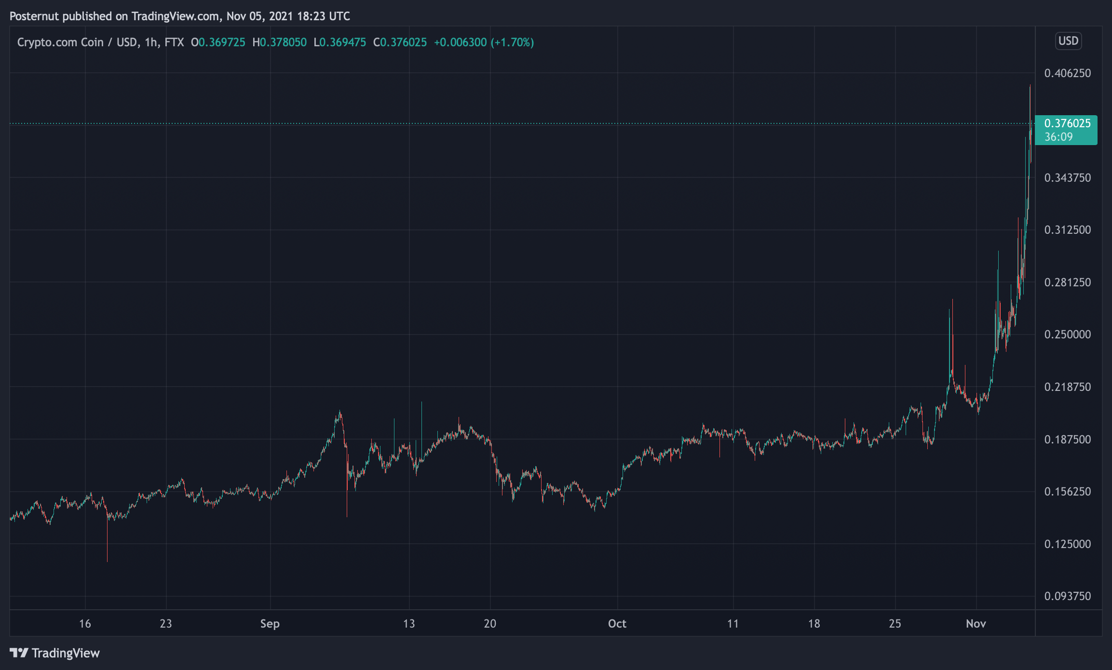
Task: Click the Close value C0.376025
Action: coord(400,42)
